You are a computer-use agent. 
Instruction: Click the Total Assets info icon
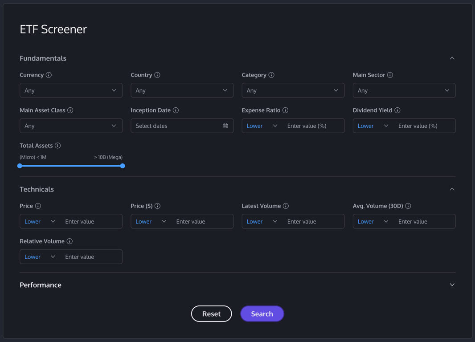coord(57,146)
